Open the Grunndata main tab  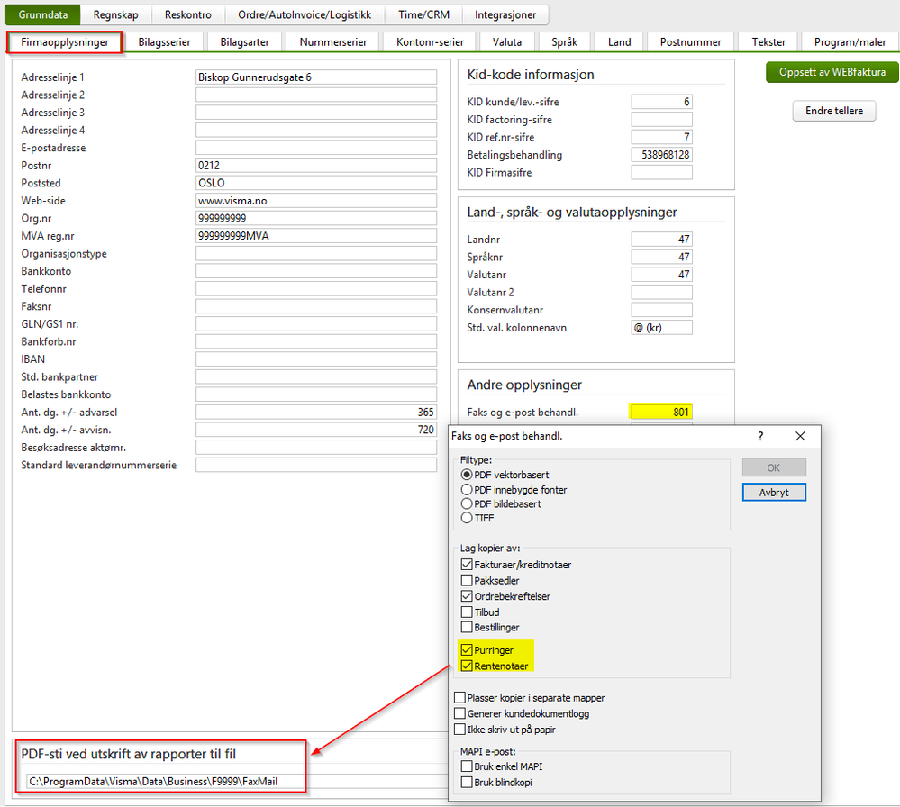click(42, 15)
